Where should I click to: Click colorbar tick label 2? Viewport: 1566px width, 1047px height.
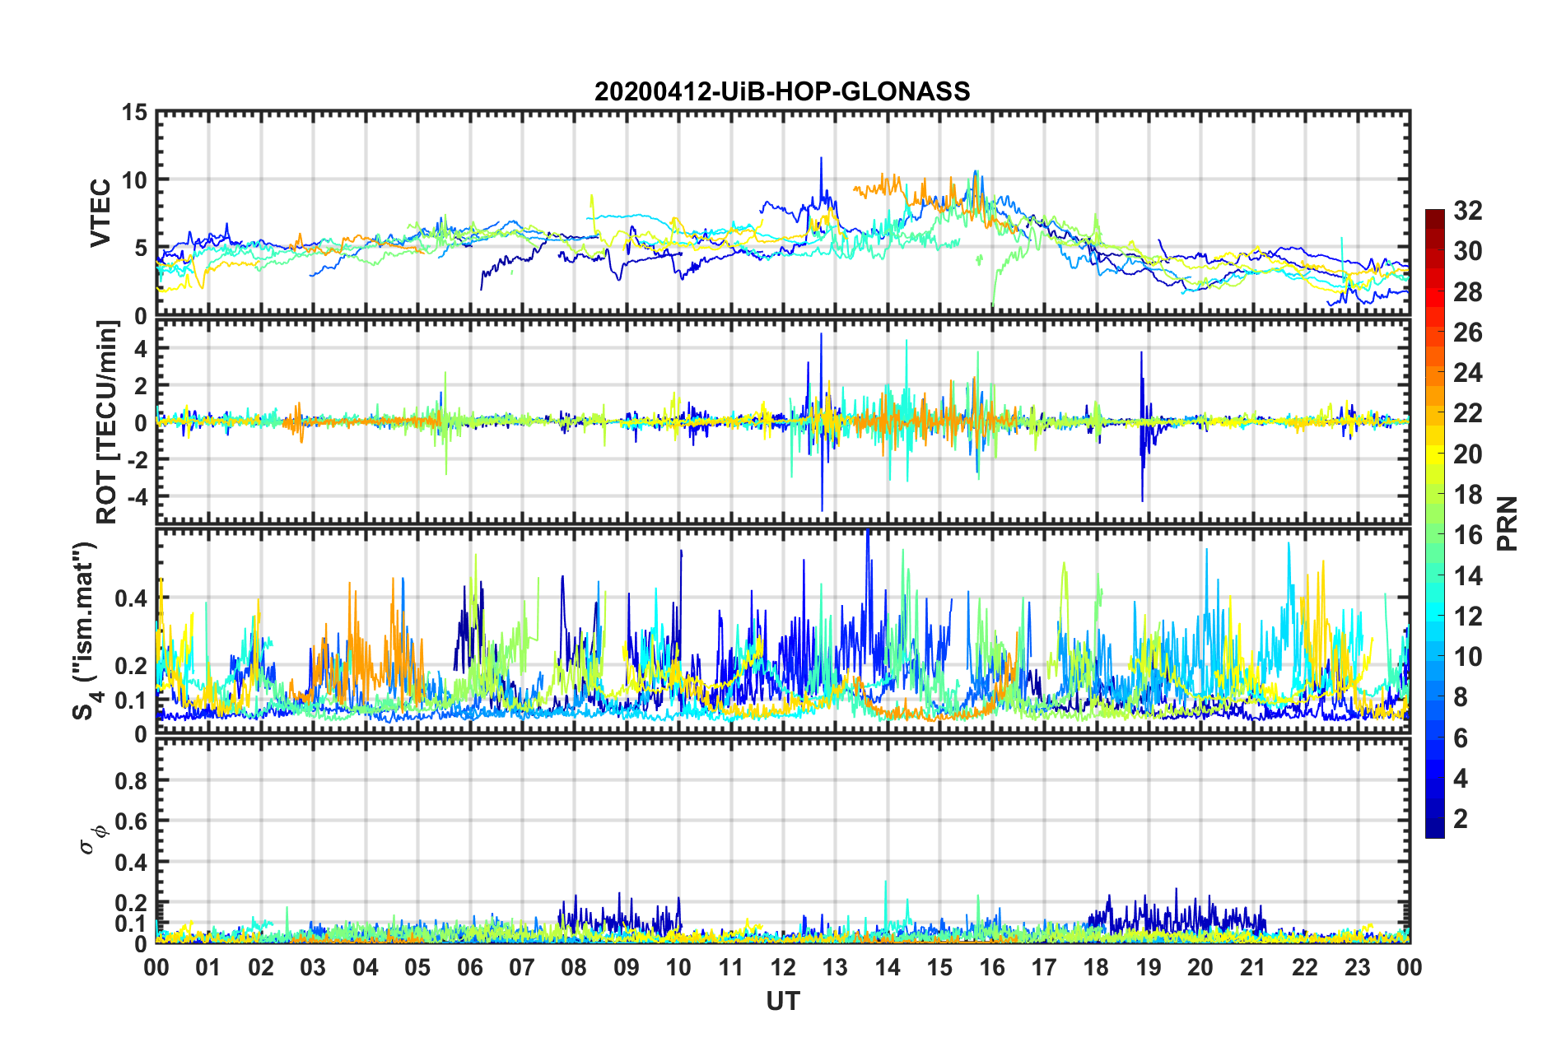point(1461,818)
